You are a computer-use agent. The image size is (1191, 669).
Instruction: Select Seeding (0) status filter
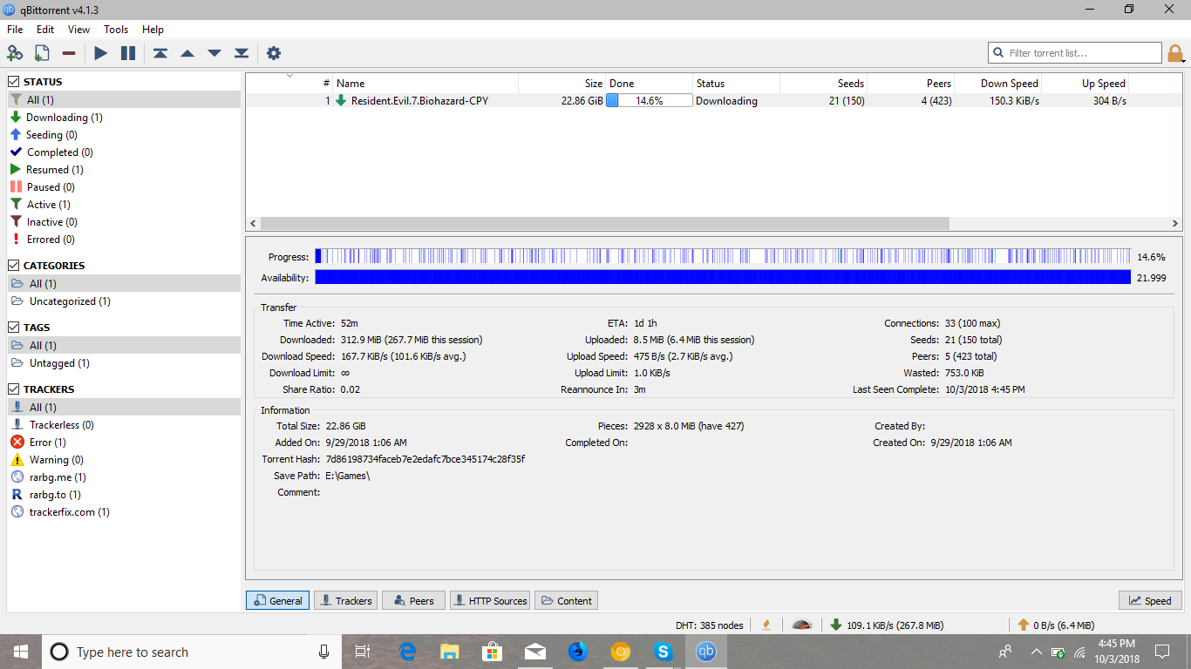pyautogui.click(x=124, y=135)
